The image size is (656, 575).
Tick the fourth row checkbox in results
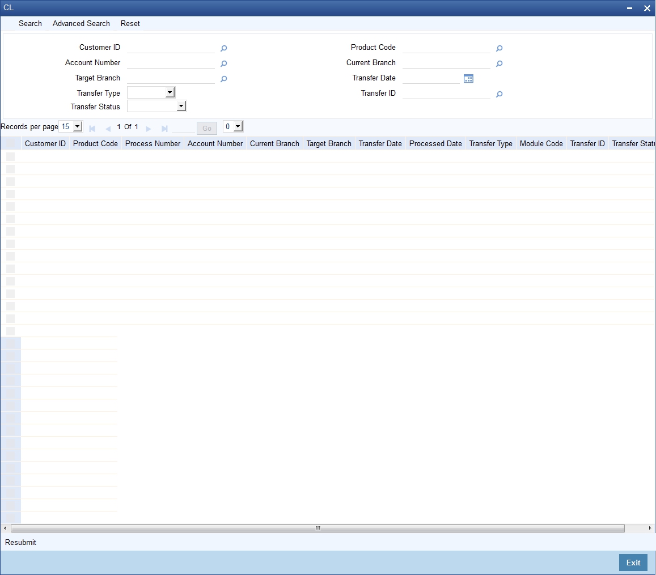(10, 194)
